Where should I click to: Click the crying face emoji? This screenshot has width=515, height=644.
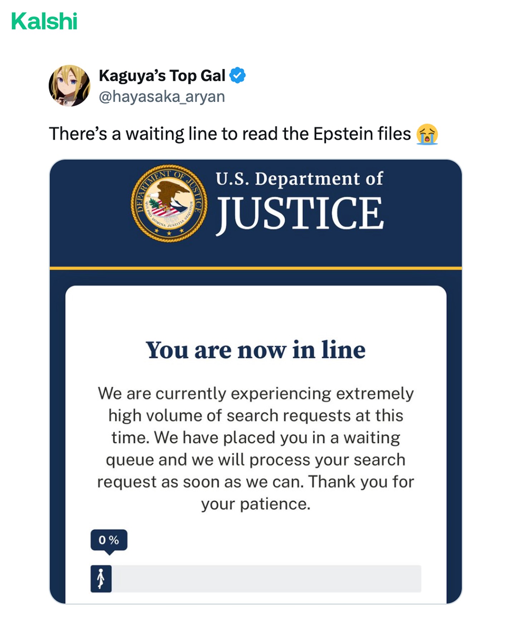[x=427, y=134]
